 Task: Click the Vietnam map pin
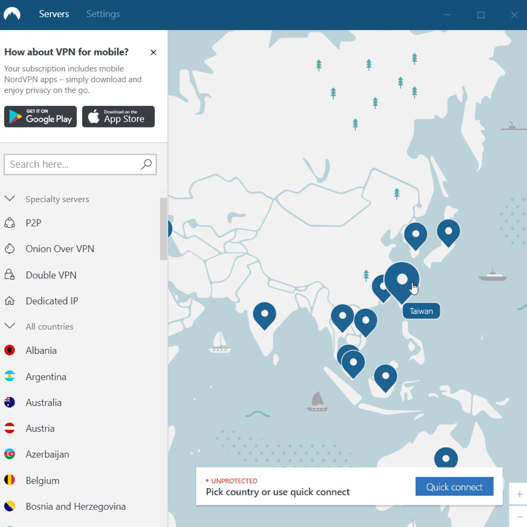pyautogui.click(x=366, y=322)
